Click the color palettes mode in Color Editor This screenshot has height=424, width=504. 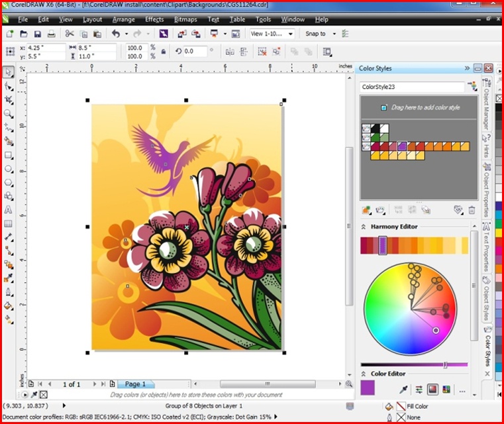tap(446, 390)
